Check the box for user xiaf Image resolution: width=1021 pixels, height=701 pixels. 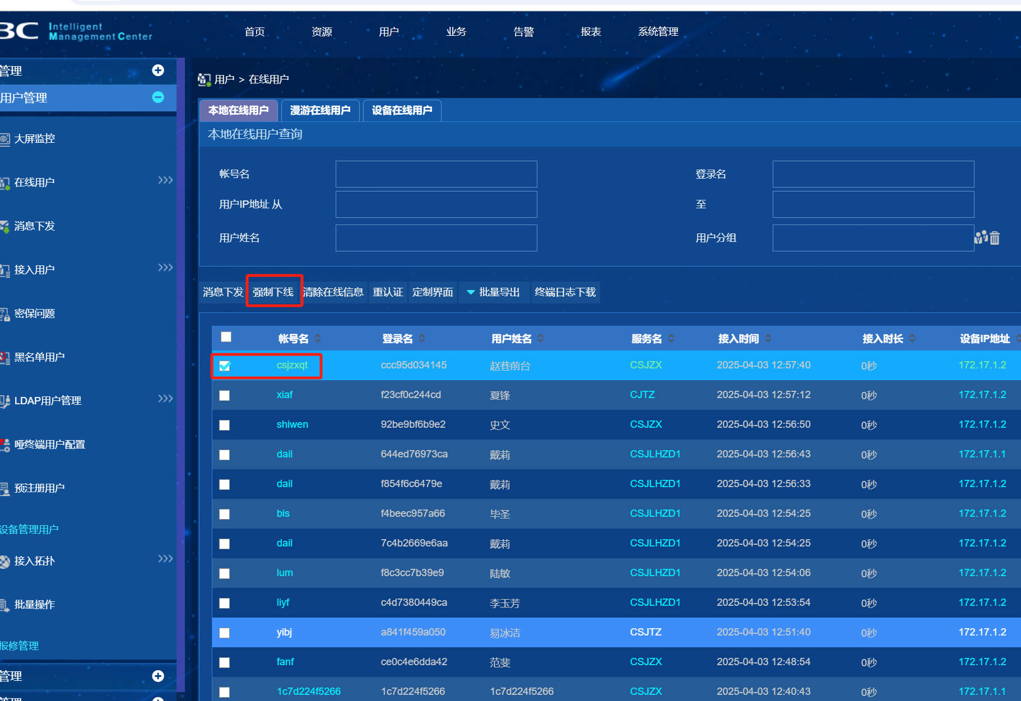click(225, 395)
